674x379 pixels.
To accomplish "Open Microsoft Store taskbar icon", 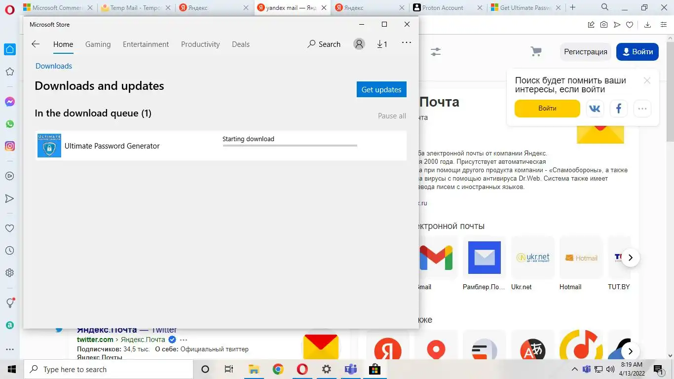I will click(375, 369).
